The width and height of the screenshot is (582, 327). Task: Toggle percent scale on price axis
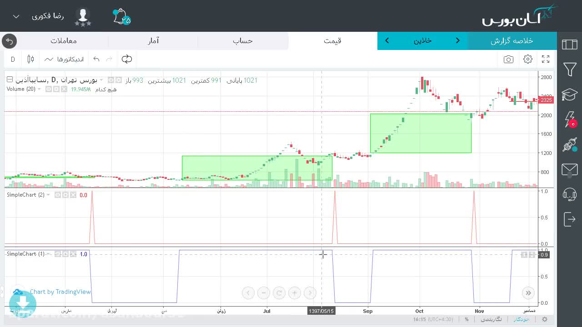(x=467, y=319)
